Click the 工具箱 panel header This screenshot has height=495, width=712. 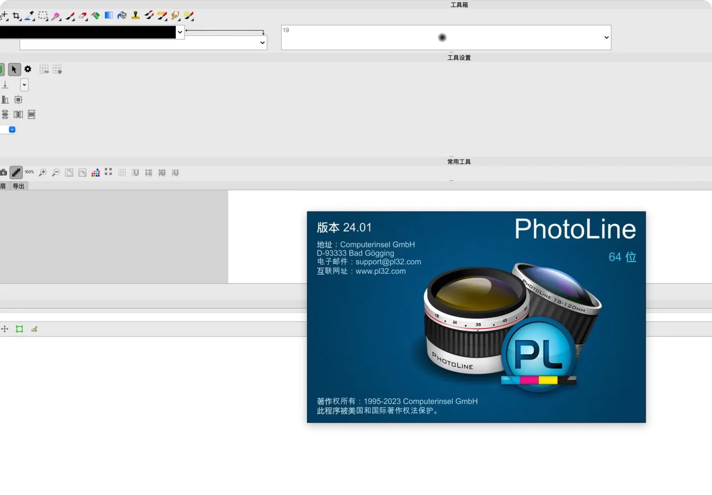(459, 5)
